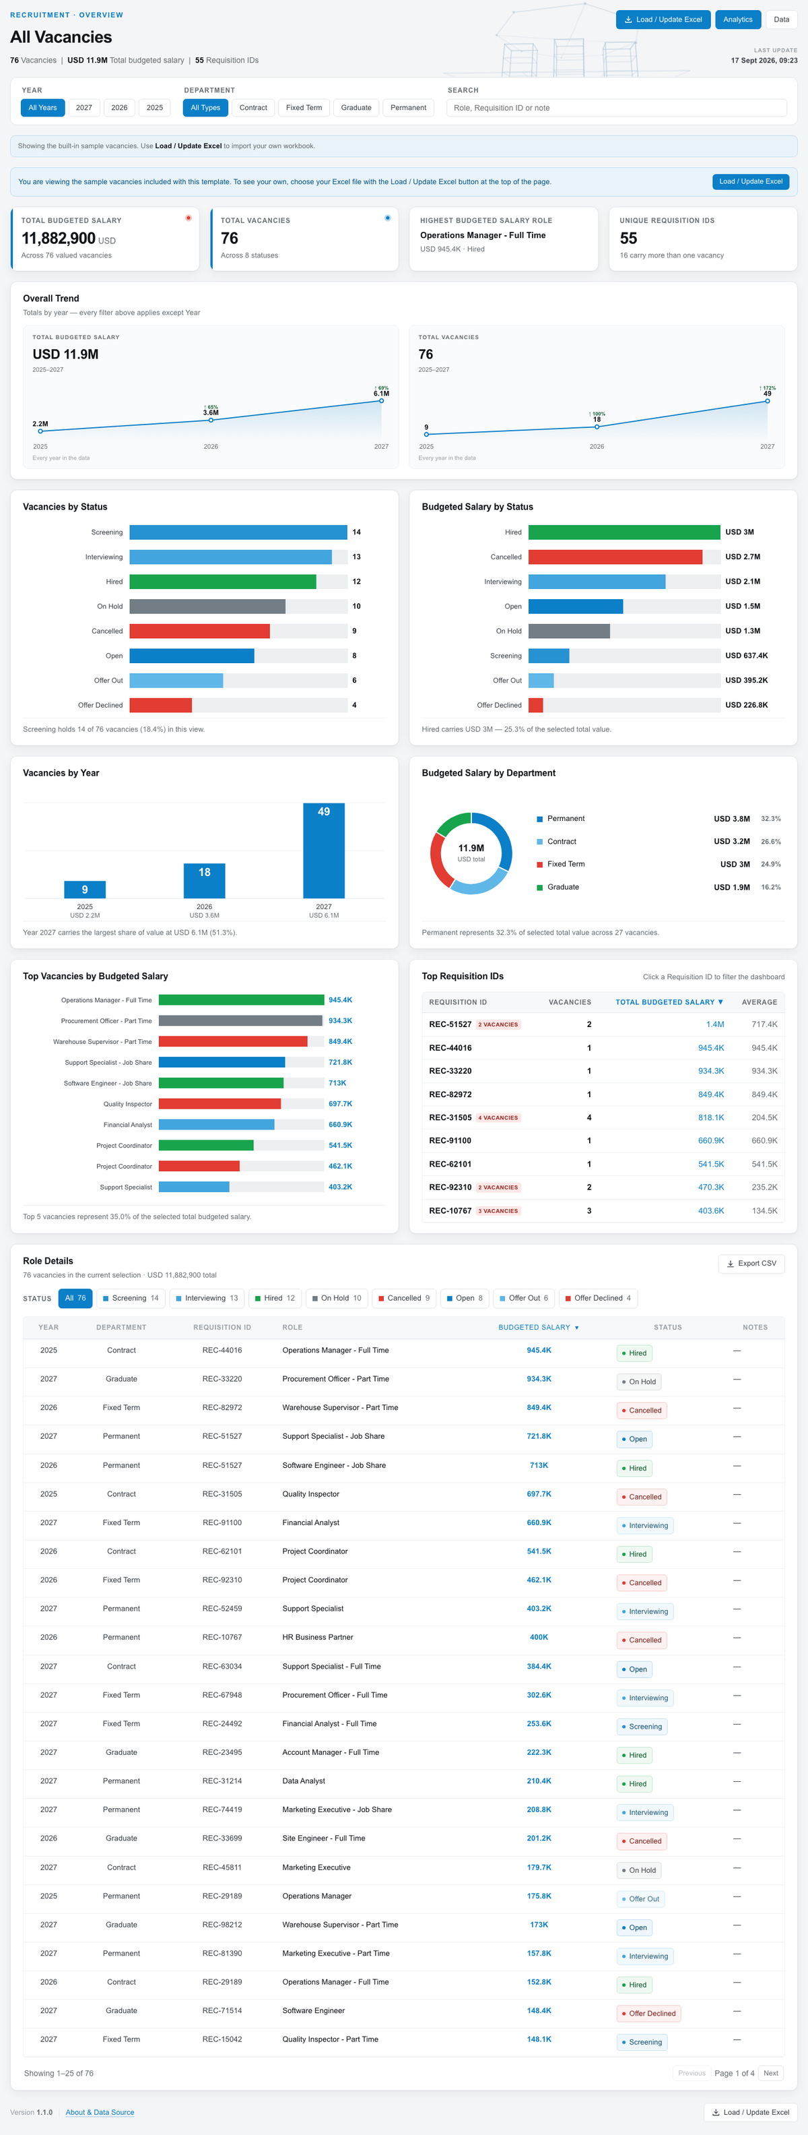Image resolution: width=808 pixels, height=2135 pixels.
Task: Click the donut chart showing 11.9M total
Action: tap(471, 853)
